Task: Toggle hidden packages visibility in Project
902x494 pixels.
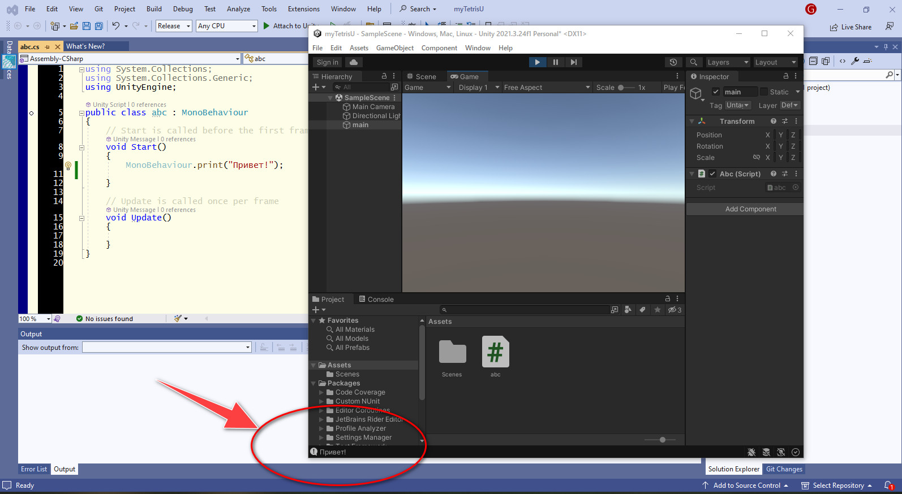Action: pos(675,310)
